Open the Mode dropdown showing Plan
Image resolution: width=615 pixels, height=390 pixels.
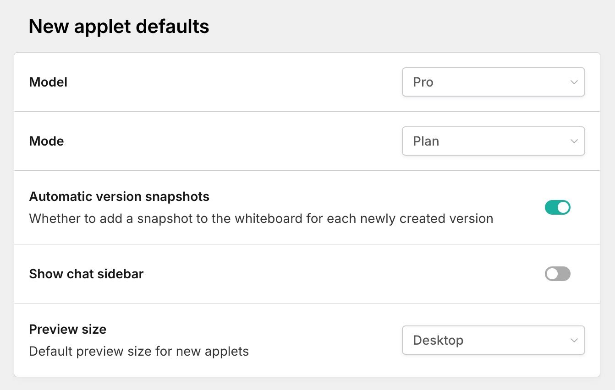(493, 141)
